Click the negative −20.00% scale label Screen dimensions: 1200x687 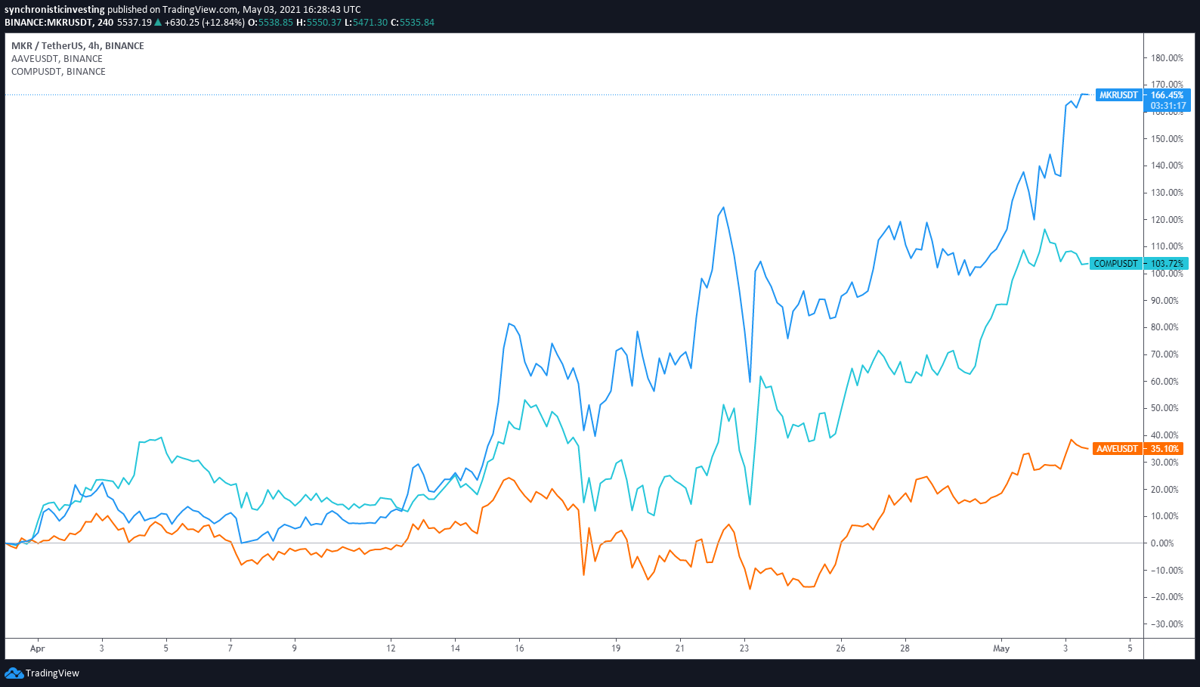pos(1168,597)
